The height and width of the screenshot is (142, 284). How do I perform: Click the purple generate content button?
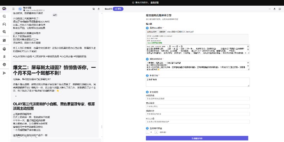(197, 138)
